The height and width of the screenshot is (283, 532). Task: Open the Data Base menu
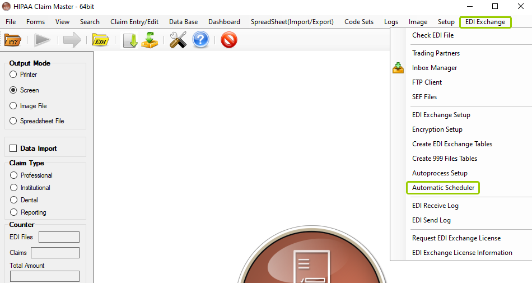(x=183, y=22)
